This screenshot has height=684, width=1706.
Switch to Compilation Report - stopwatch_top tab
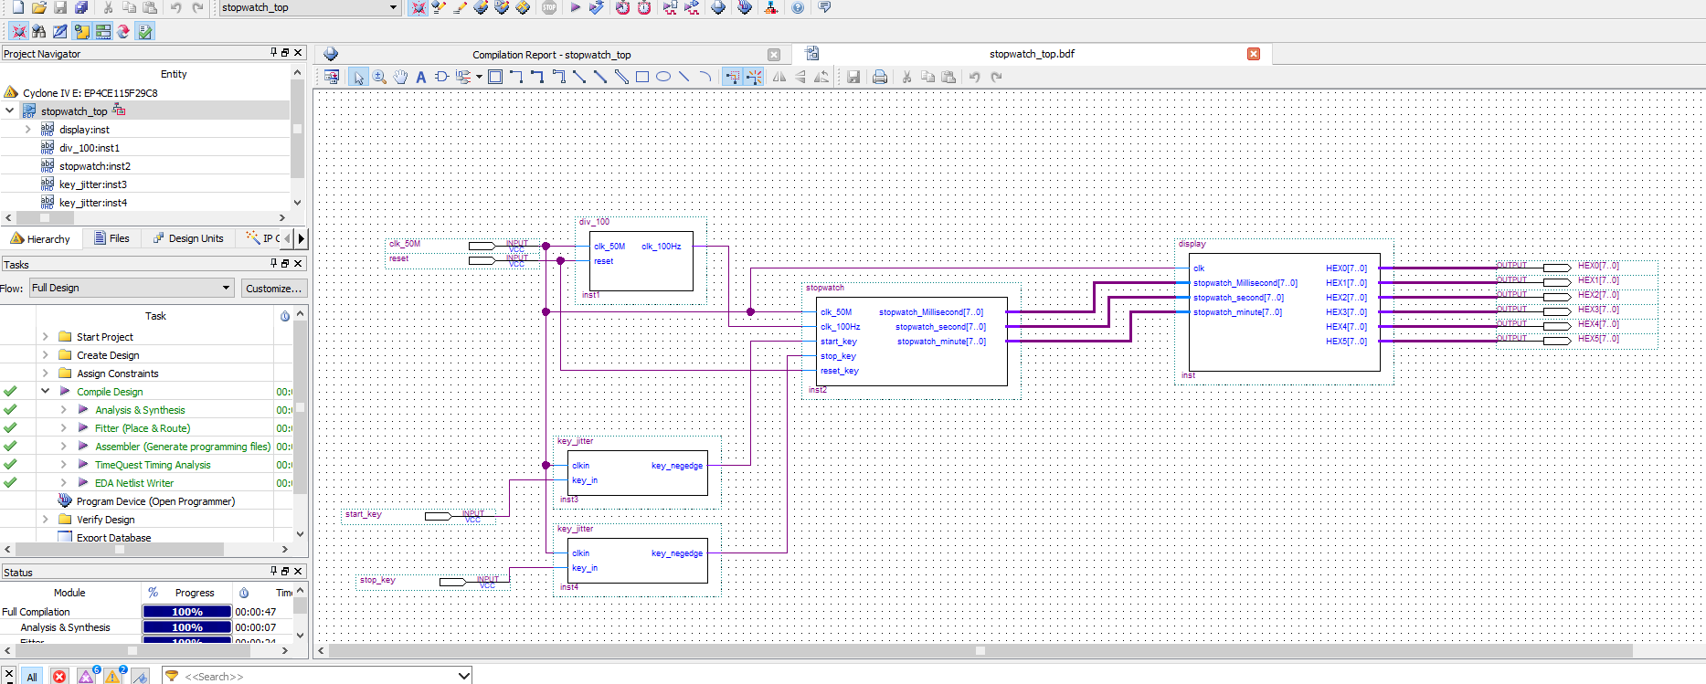pos(551,55)
